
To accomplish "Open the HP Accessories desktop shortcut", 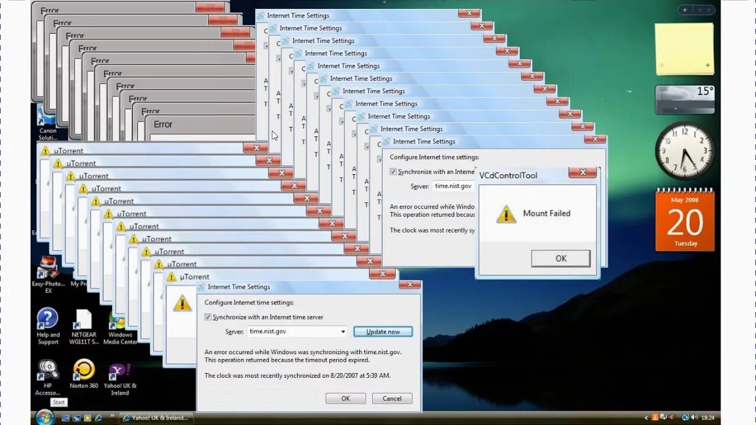I will (48, 378).
